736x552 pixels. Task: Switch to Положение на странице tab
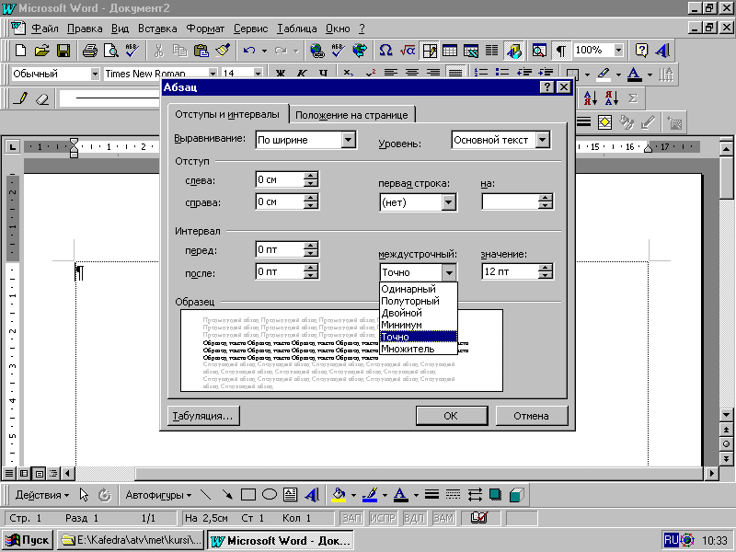[351, 115]
